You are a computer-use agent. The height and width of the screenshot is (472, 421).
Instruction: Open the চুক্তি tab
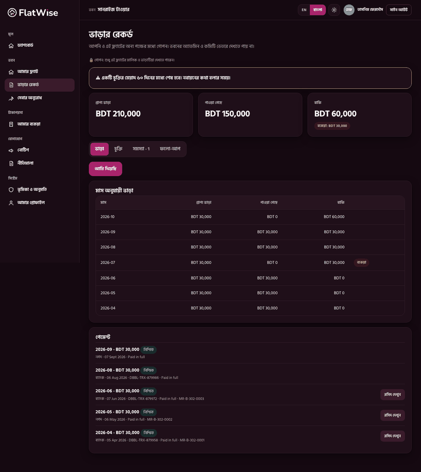118,149
